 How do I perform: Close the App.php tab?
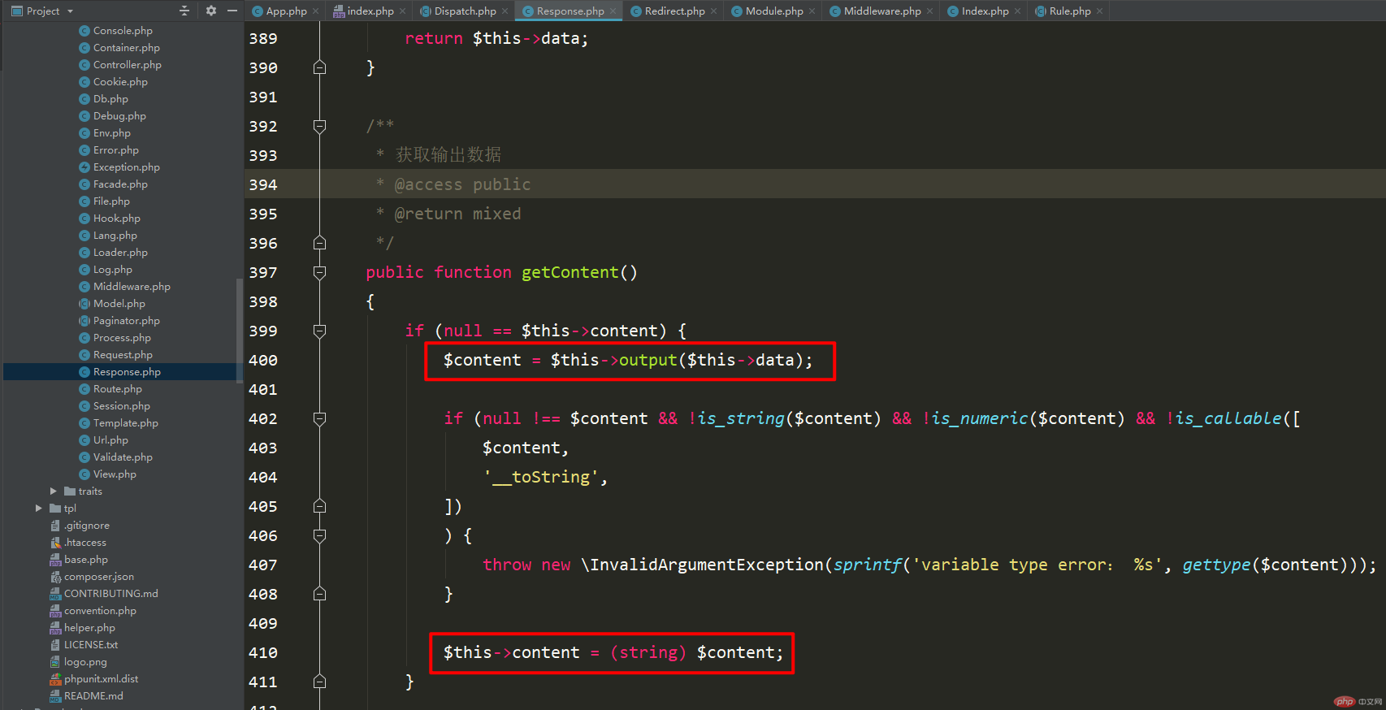point(316,11)
